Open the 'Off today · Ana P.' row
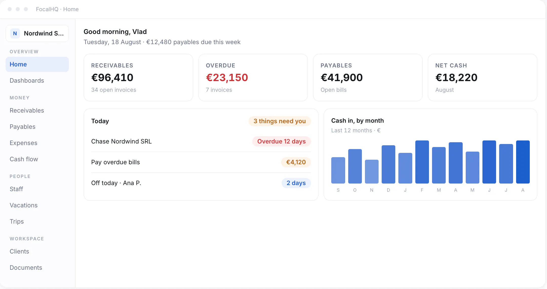The image size is (547, 289). coord(201,183)
